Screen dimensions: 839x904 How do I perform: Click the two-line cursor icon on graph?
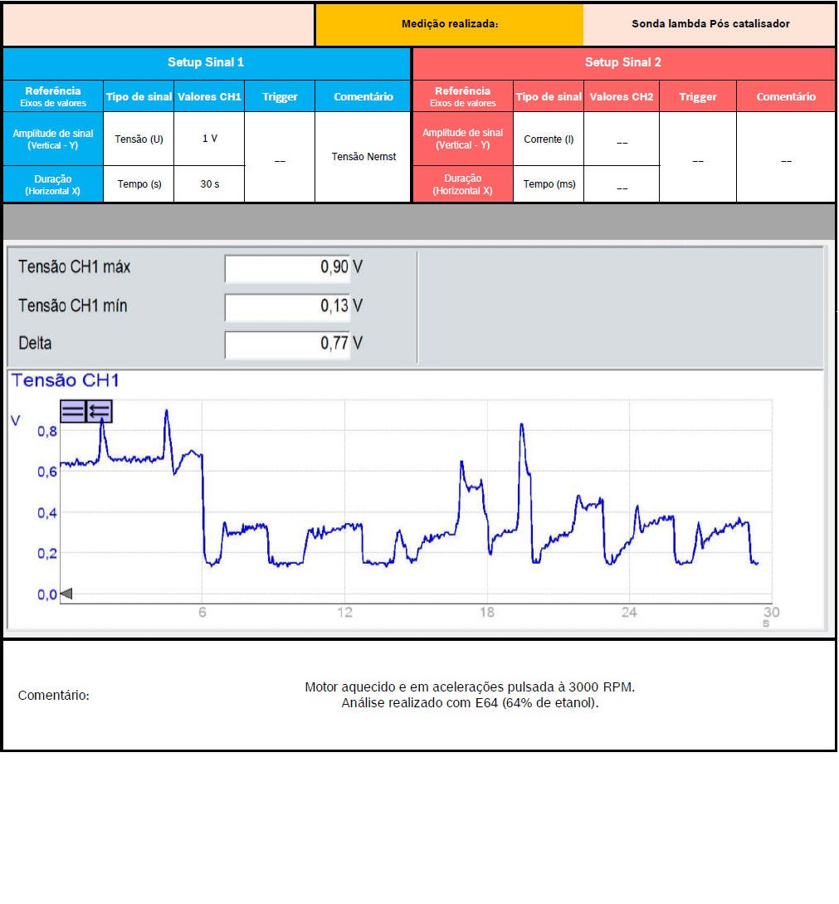click(x=73, y=411)
